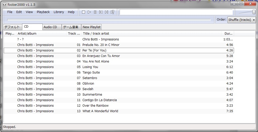The width and height of the screenshot is (258, 132).
Task: Click the 7:35 duration value
Action: 230,111
